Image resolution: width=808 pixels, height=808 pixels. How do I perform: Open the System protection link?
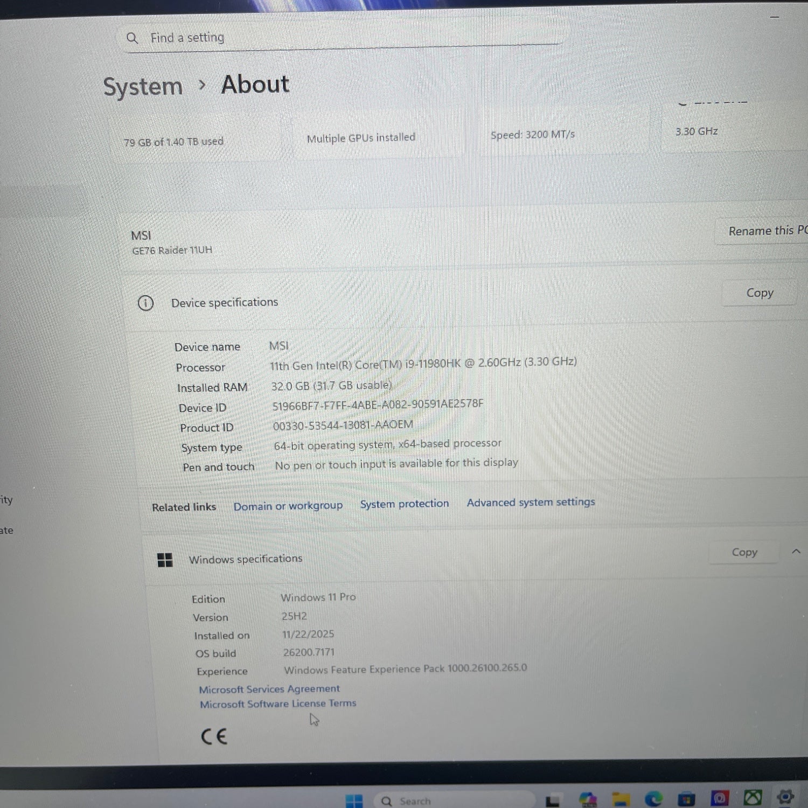[404, 504]
